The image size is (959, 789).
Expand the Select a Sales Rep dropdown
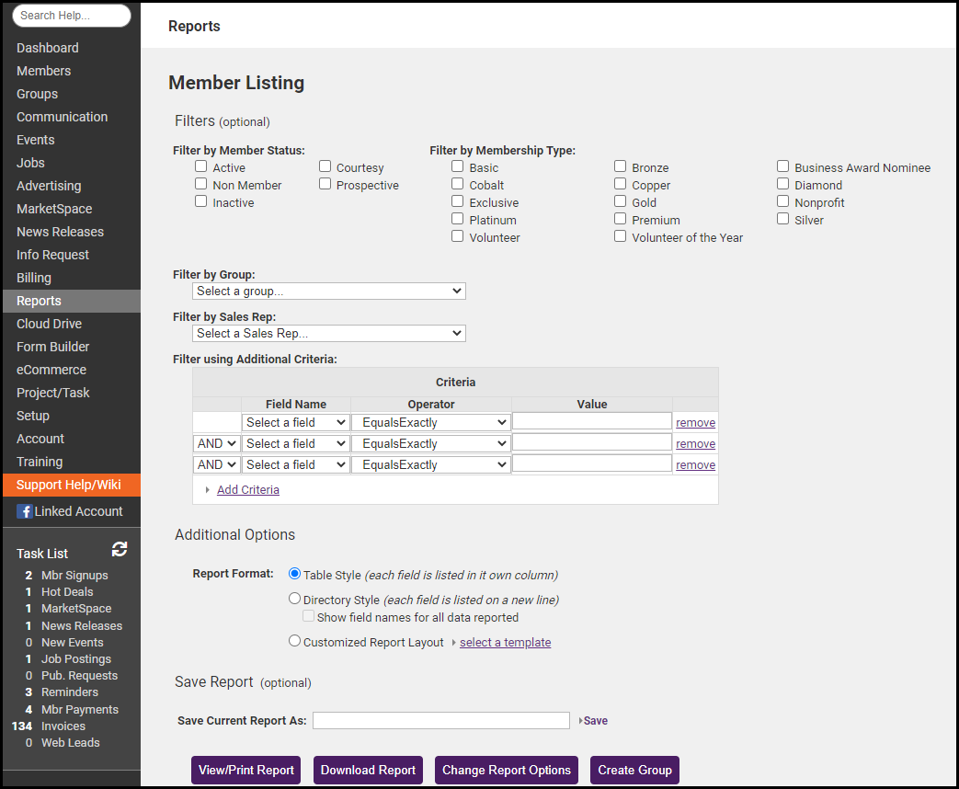329,333
